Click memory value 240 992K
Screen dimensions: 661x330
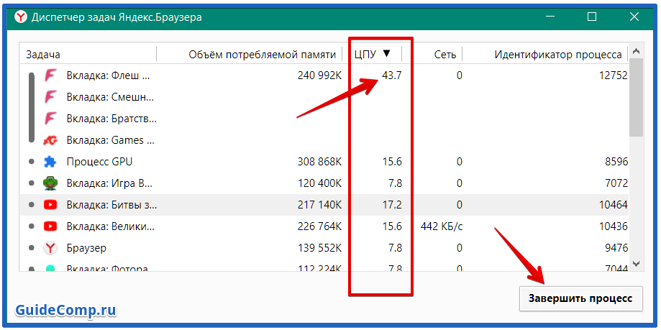coord(319,76)
